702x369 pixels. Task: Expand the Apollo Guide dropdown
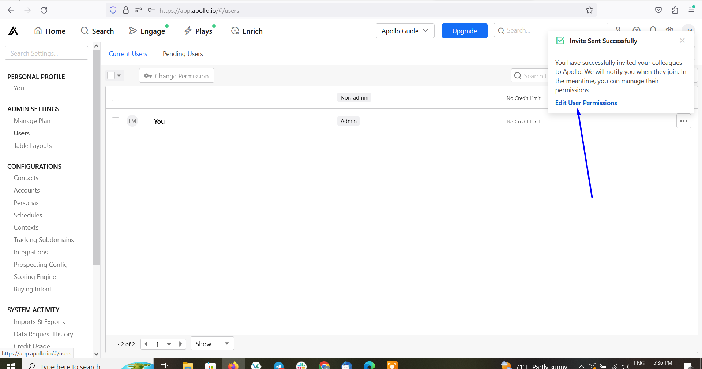(x=405, y=31)
